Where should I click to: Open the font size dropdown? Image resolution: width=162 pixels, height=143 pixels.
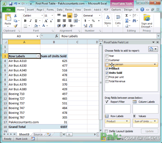[x=52, y=15]
